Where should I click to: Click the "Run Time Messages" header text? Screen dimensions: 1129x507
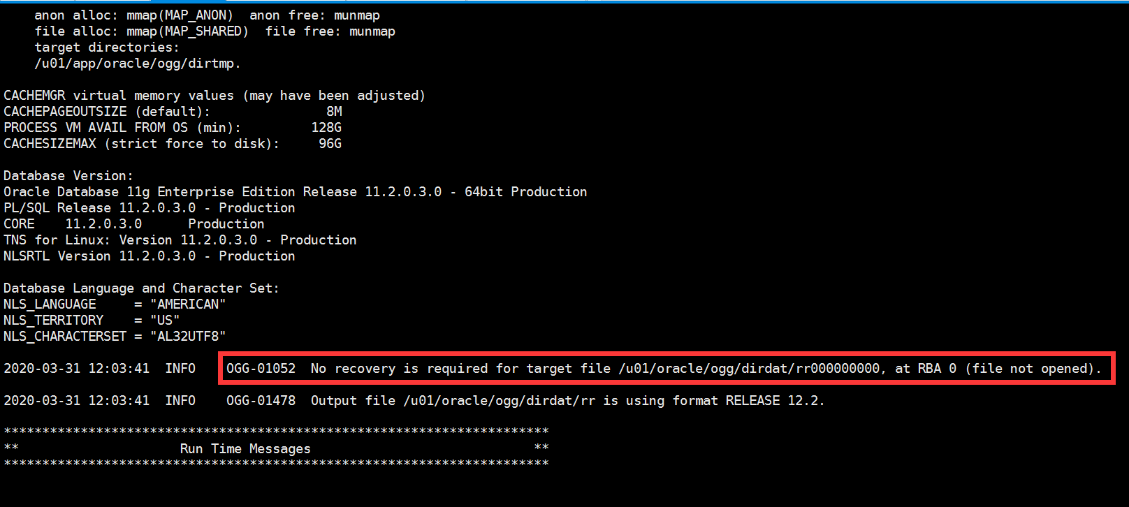(245, 449)
